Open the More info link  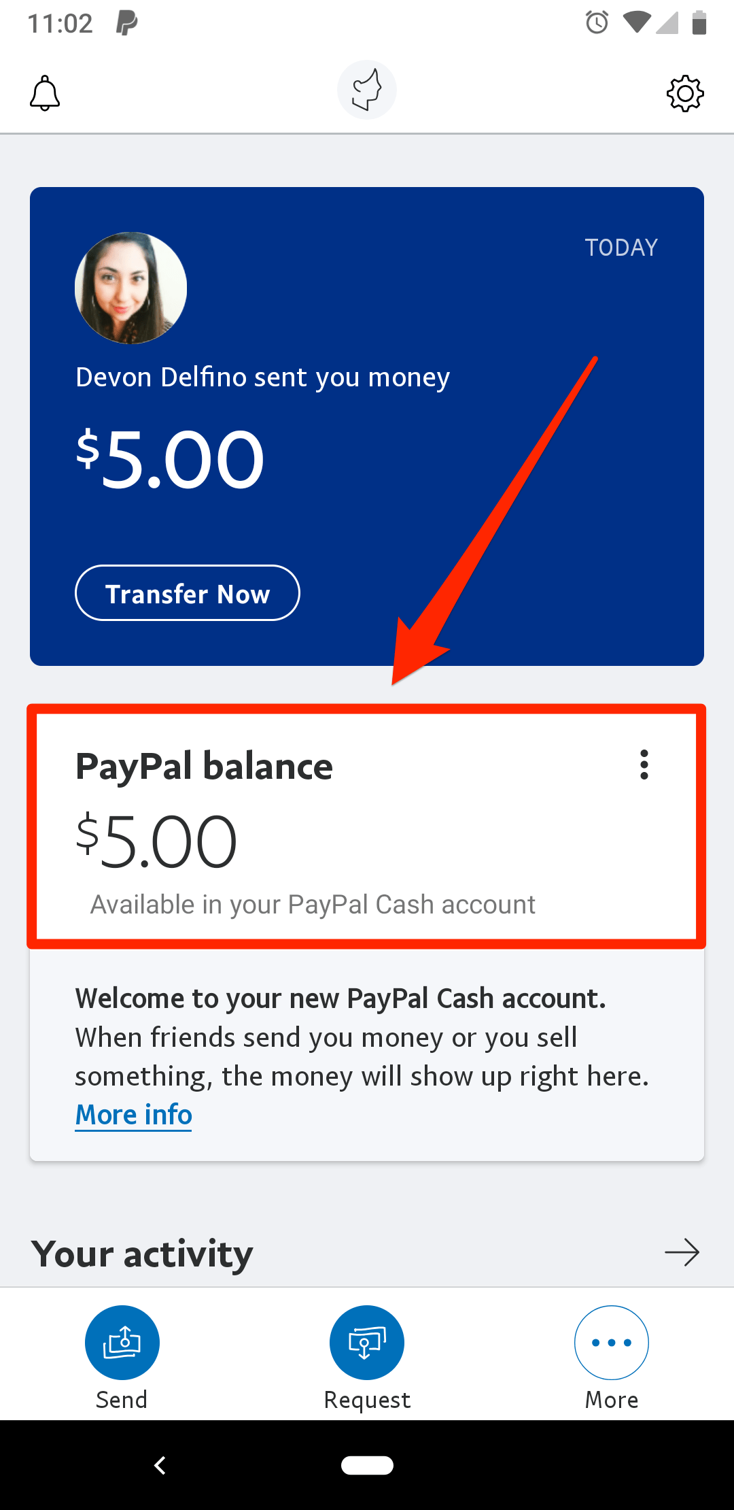[134, 1115]
